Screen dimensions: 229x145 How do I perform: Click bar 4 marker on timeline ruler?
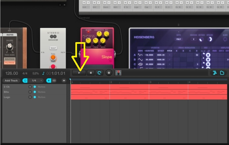[189, 82]
